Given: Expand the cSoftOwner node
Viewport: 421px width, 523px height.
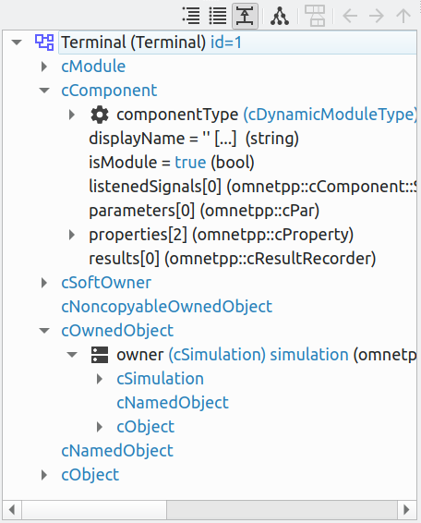Looking at the screenshot, I should [44, 283].
